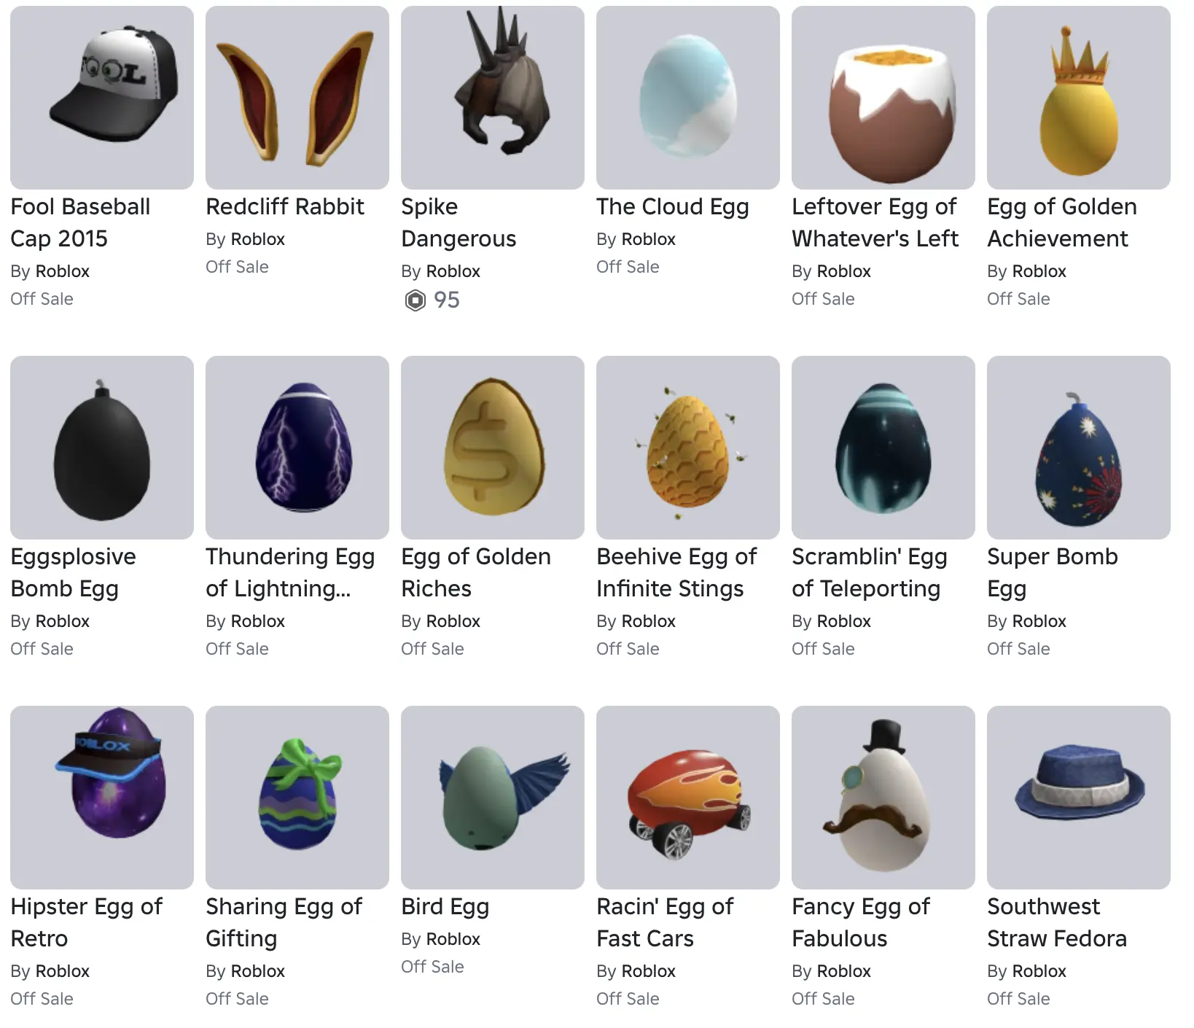Click Roblox creator link under Bird Egg
The height and width of the screenshot is (1028, 1194).
click(453, 939)
